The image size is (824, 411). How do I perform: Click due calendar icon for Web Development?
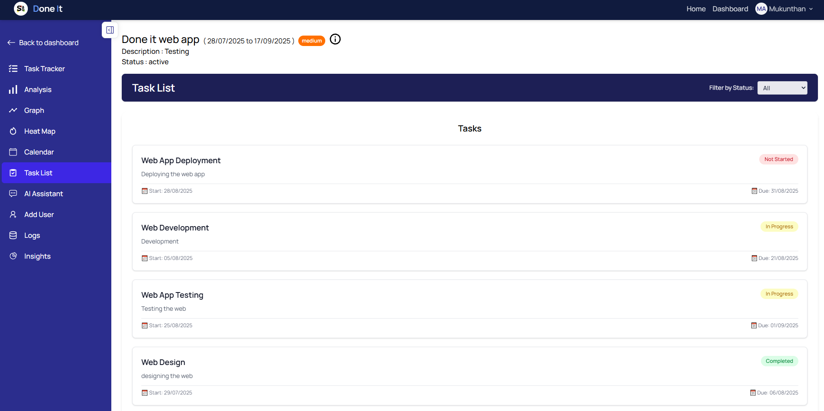point(754,258)
